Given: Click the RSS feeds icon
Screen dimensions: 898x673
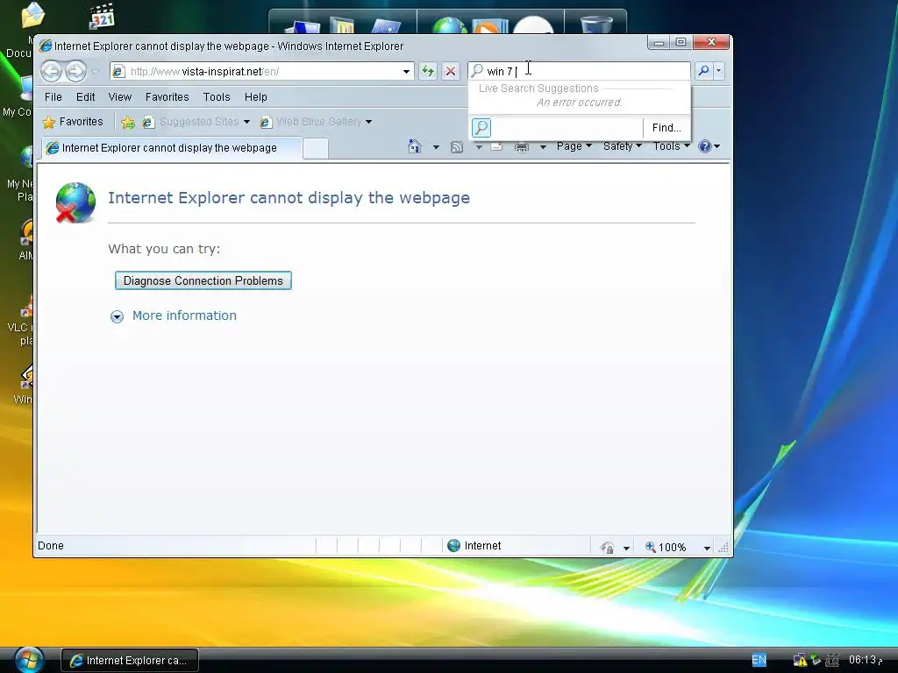Looking at the screenshot, I should [x=456, y=147].
